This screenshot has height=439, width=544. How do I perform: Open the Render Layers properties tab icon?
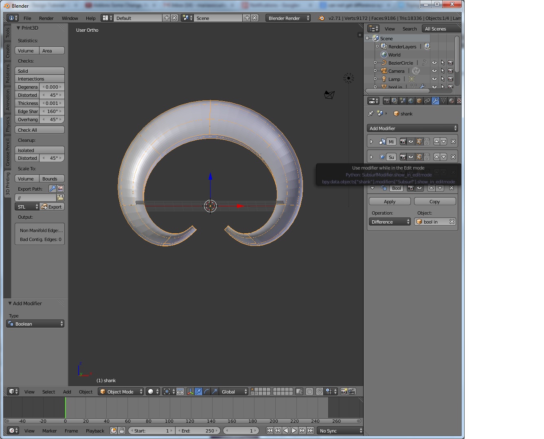[x=395, y=101]
